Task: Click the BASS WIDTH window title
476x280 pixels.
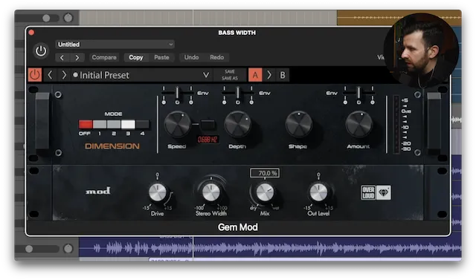Action: [237, 33]
